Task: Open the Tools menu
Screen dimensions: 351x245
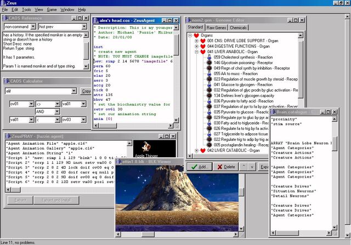Action: pyautogui.click(x=26, y=10)
